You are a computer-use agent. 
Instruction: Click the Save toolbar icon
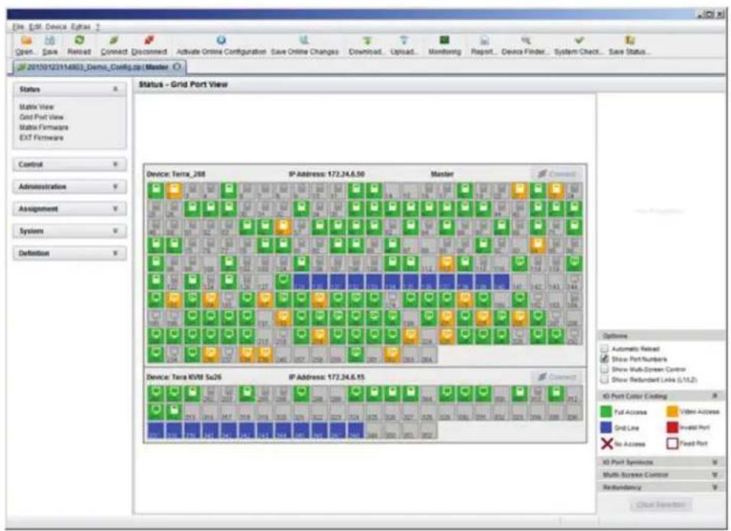[x=50, y=40]
